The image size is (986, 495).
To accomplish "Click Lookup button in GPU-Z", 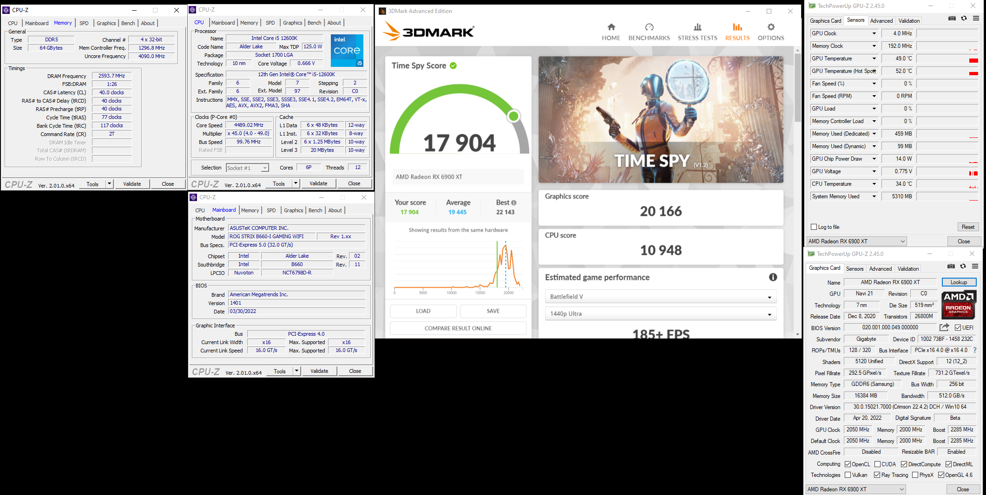I will [959, 282].
